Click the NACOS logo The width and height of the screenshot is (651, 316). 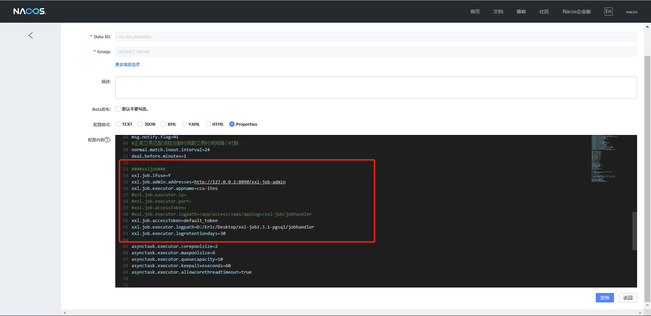29,12
